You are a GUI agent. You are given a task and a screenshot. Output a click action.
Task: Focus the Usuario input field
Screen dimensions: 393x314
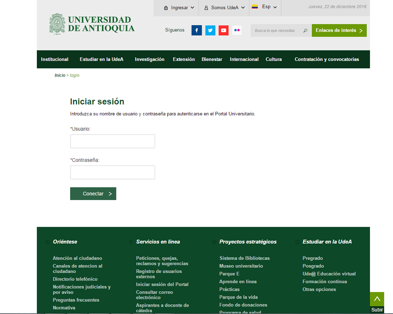(x=112, y=141)
